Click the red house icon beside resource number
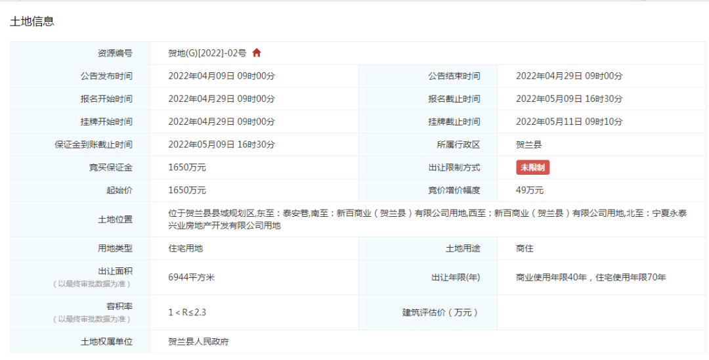This screenshot has width=709, height=360. pyautogui.click(x=257, y=53)
